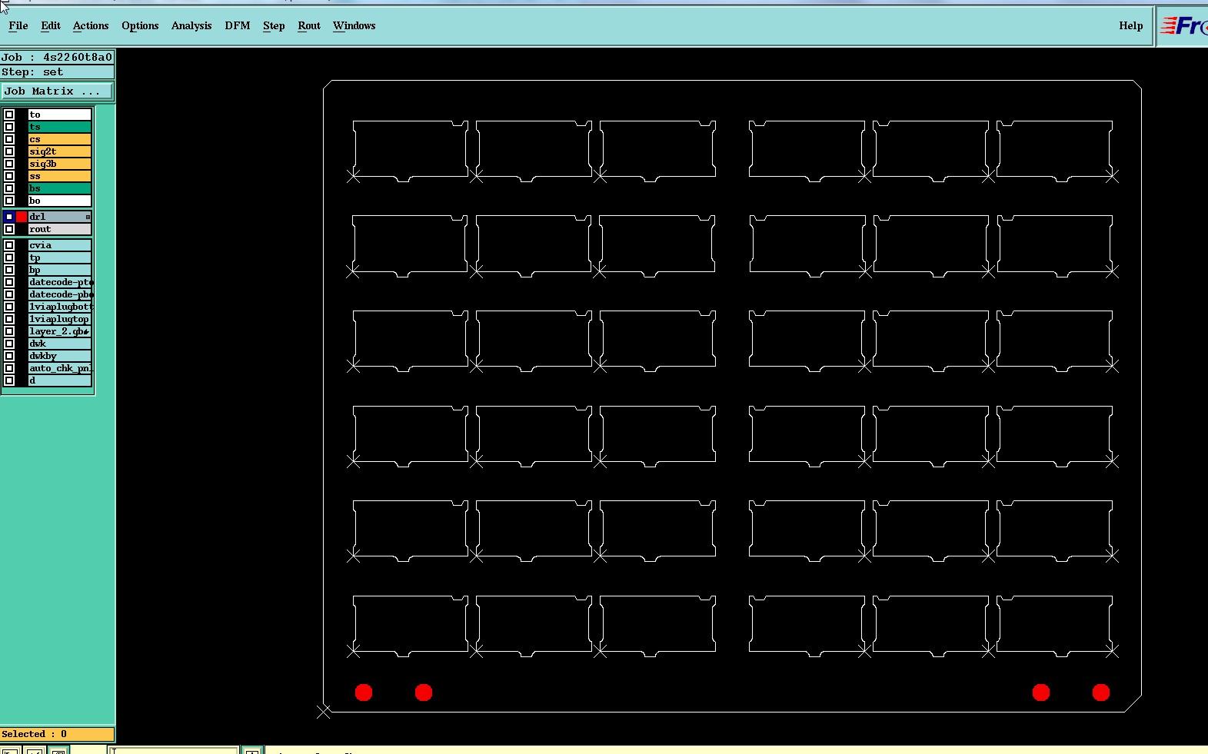Image resolution: width=1208 pixels, height=754 pixels.
Task: Select the 'datecode-pb' layer name
Action: pyautogui.click(x=60, y=294)
